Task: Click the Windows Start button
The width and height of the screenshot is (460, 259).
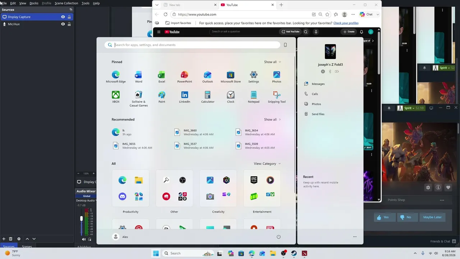Action: pyautogui.click(x=156, y=253)
